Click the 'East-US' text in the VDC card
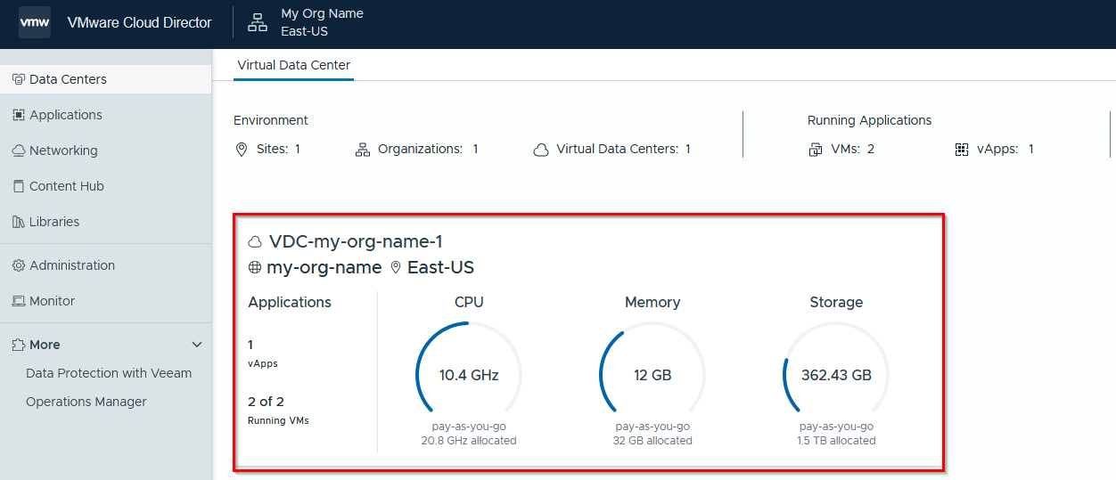The height and width of the screenshot is (480, 1116). 440,267
